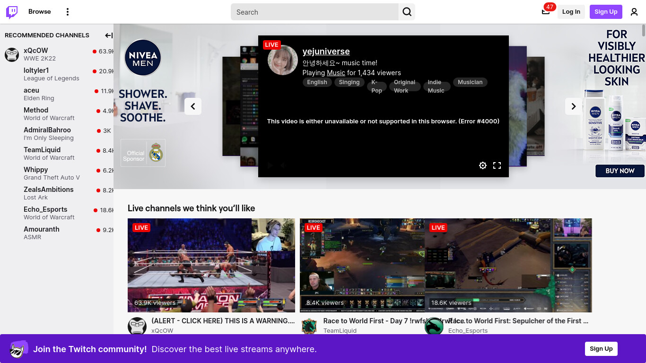Viewport: 646px width, 363px height.
Task: Show next carousel stream
Action: coord(574,106)
